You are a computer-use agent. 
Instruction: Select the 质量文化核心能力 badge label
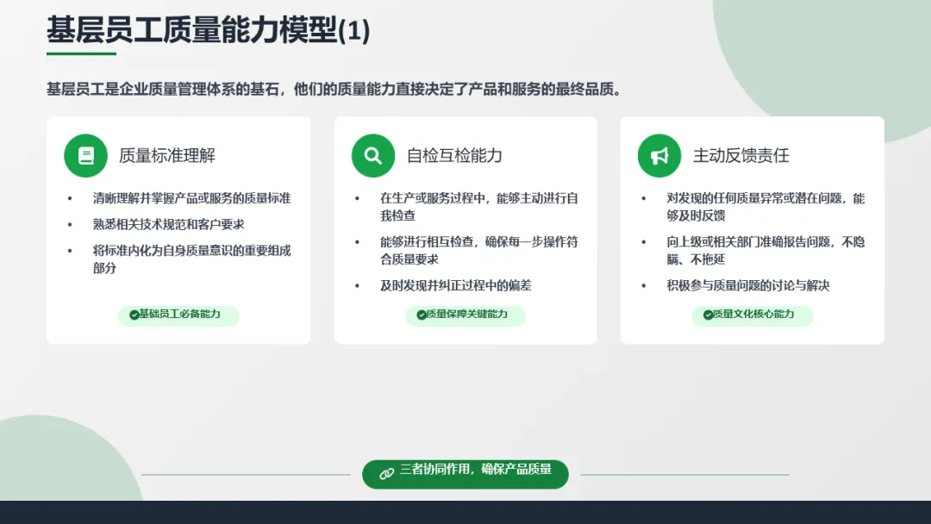click(x=753, y=314)
